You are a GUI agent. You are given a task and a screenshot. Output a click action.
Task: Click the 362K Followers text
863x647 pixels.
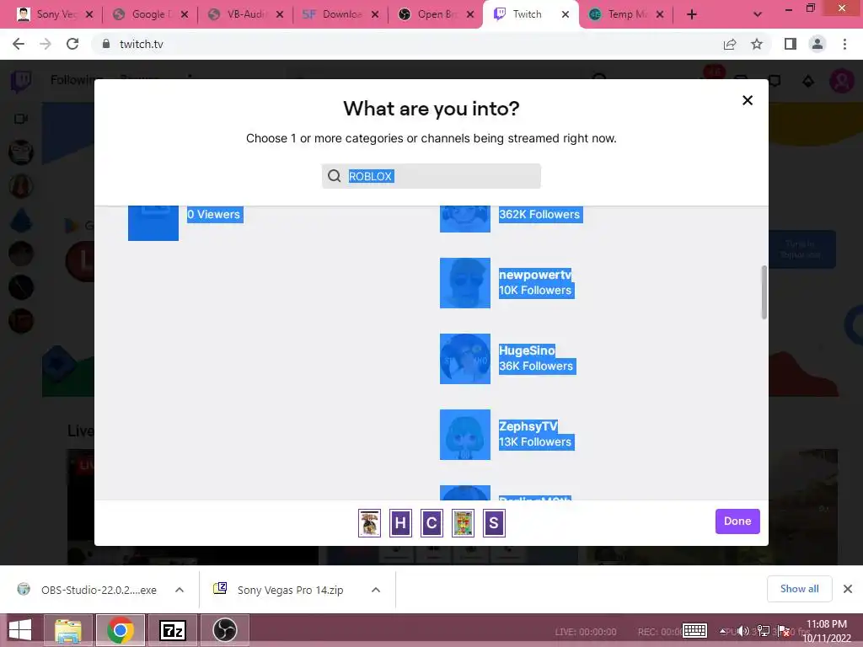point(539,215)
